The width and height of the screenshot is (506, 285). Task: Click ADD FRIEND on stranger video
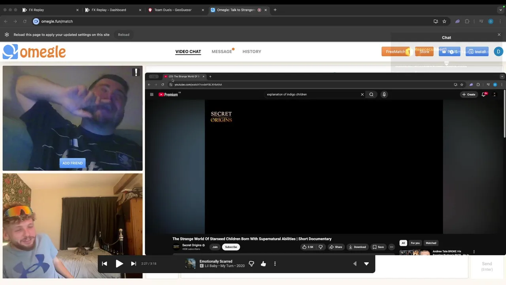tap(72, 163)
